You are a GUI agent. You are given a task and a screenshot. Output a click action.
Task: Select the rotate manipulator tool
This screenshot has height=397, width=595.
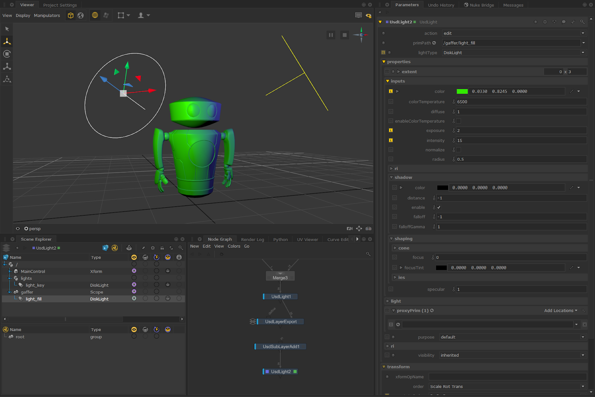[7, 54]
